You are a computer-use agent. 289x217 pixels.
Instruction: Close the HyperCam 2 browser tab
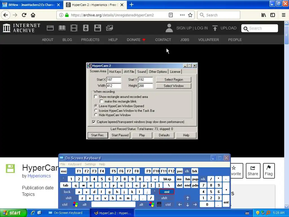coord(122,5)
